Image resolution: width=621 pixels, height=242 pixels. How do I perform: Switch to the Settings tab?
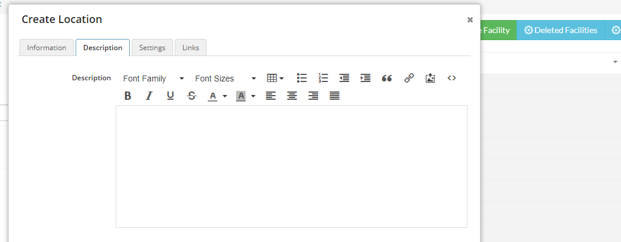(x=152, y=48)
